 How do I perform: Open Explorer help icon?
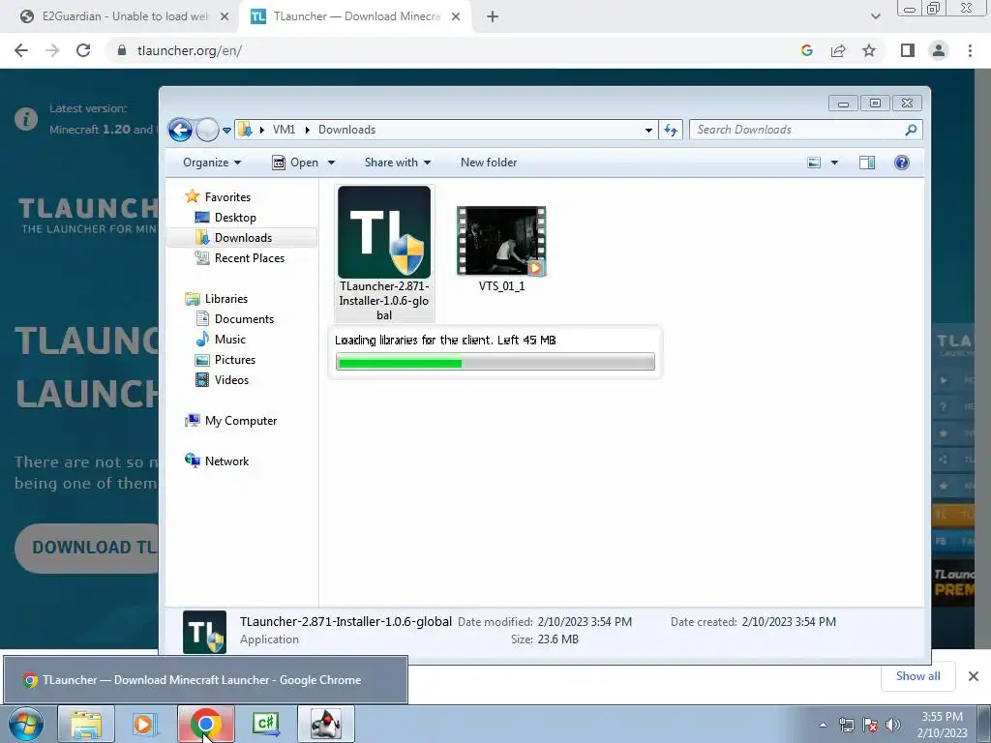902,163
